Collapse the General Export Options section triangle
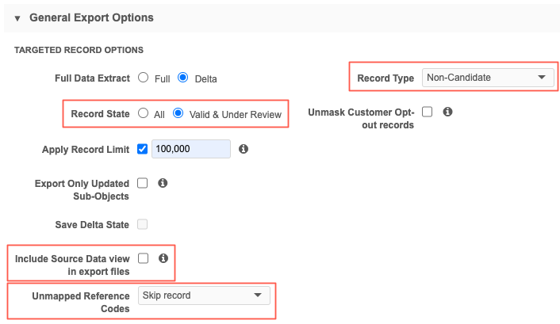The image size is (560, 324). pos(17,17)
